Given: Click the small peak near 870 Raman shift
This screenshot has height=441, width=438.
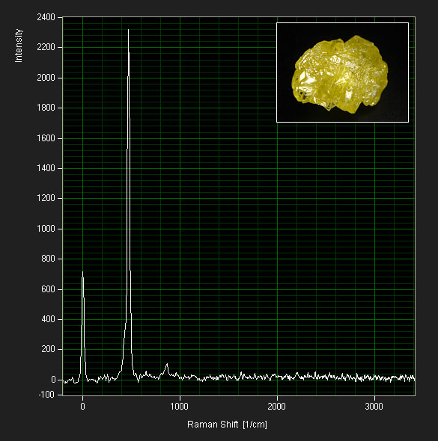Looking at the screenshot, I should tap(167, 364).
